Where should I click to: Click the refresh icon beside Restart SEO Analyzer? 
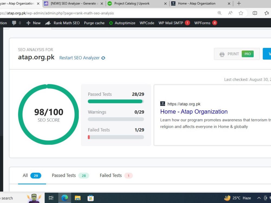(103, 58)
